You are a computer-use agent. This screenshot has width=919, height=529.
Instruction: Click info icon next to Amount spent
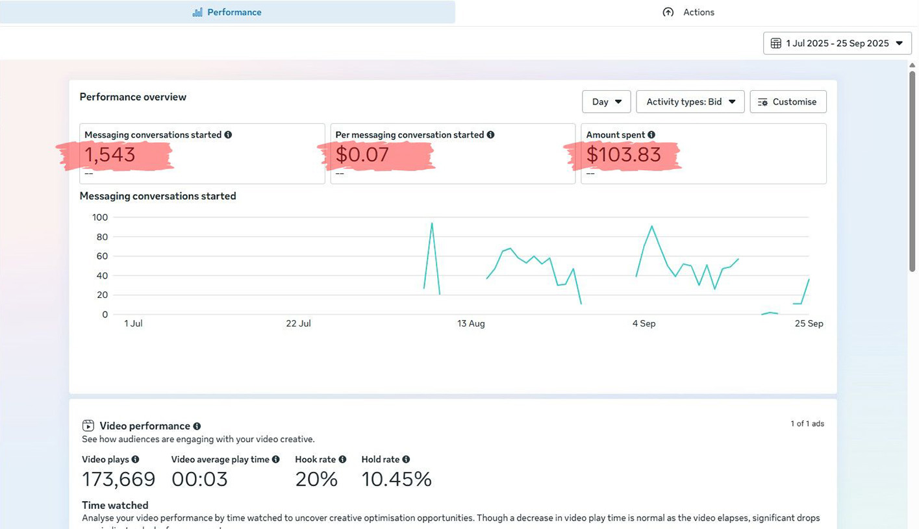[651, 135]
